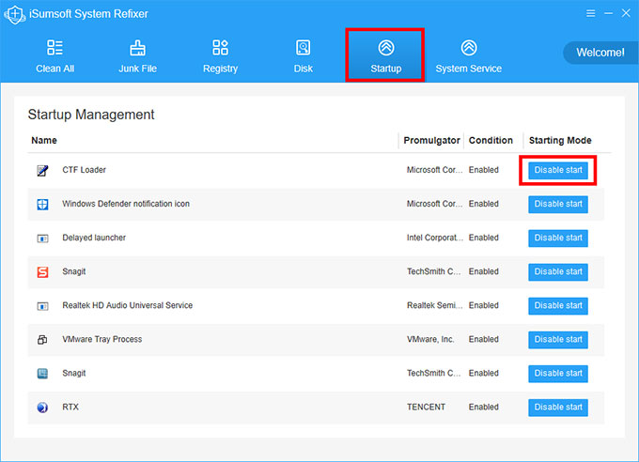Click the VMware, Inc. promulgator cell
Viewport: 639px width, 462px height.
coord(430,339)
